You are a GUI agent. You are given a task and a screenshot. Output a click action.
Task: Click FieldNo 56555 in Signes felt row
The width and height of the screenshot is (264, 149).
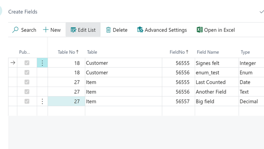tap(179, 63)
